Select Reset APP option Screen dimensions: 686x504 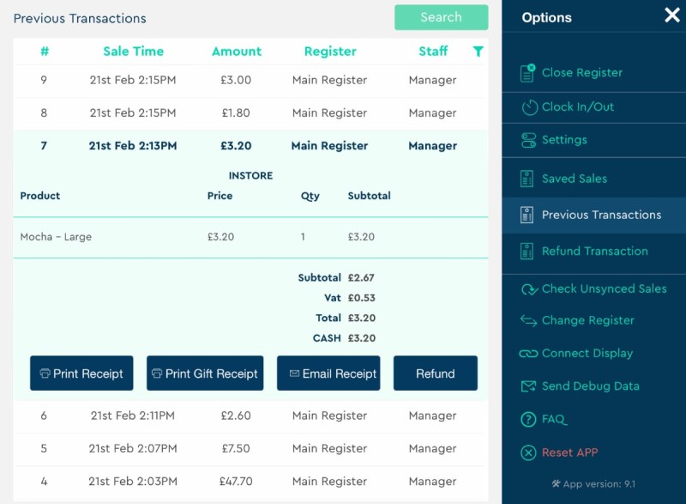pyautogui.click(x=569, y=452)
